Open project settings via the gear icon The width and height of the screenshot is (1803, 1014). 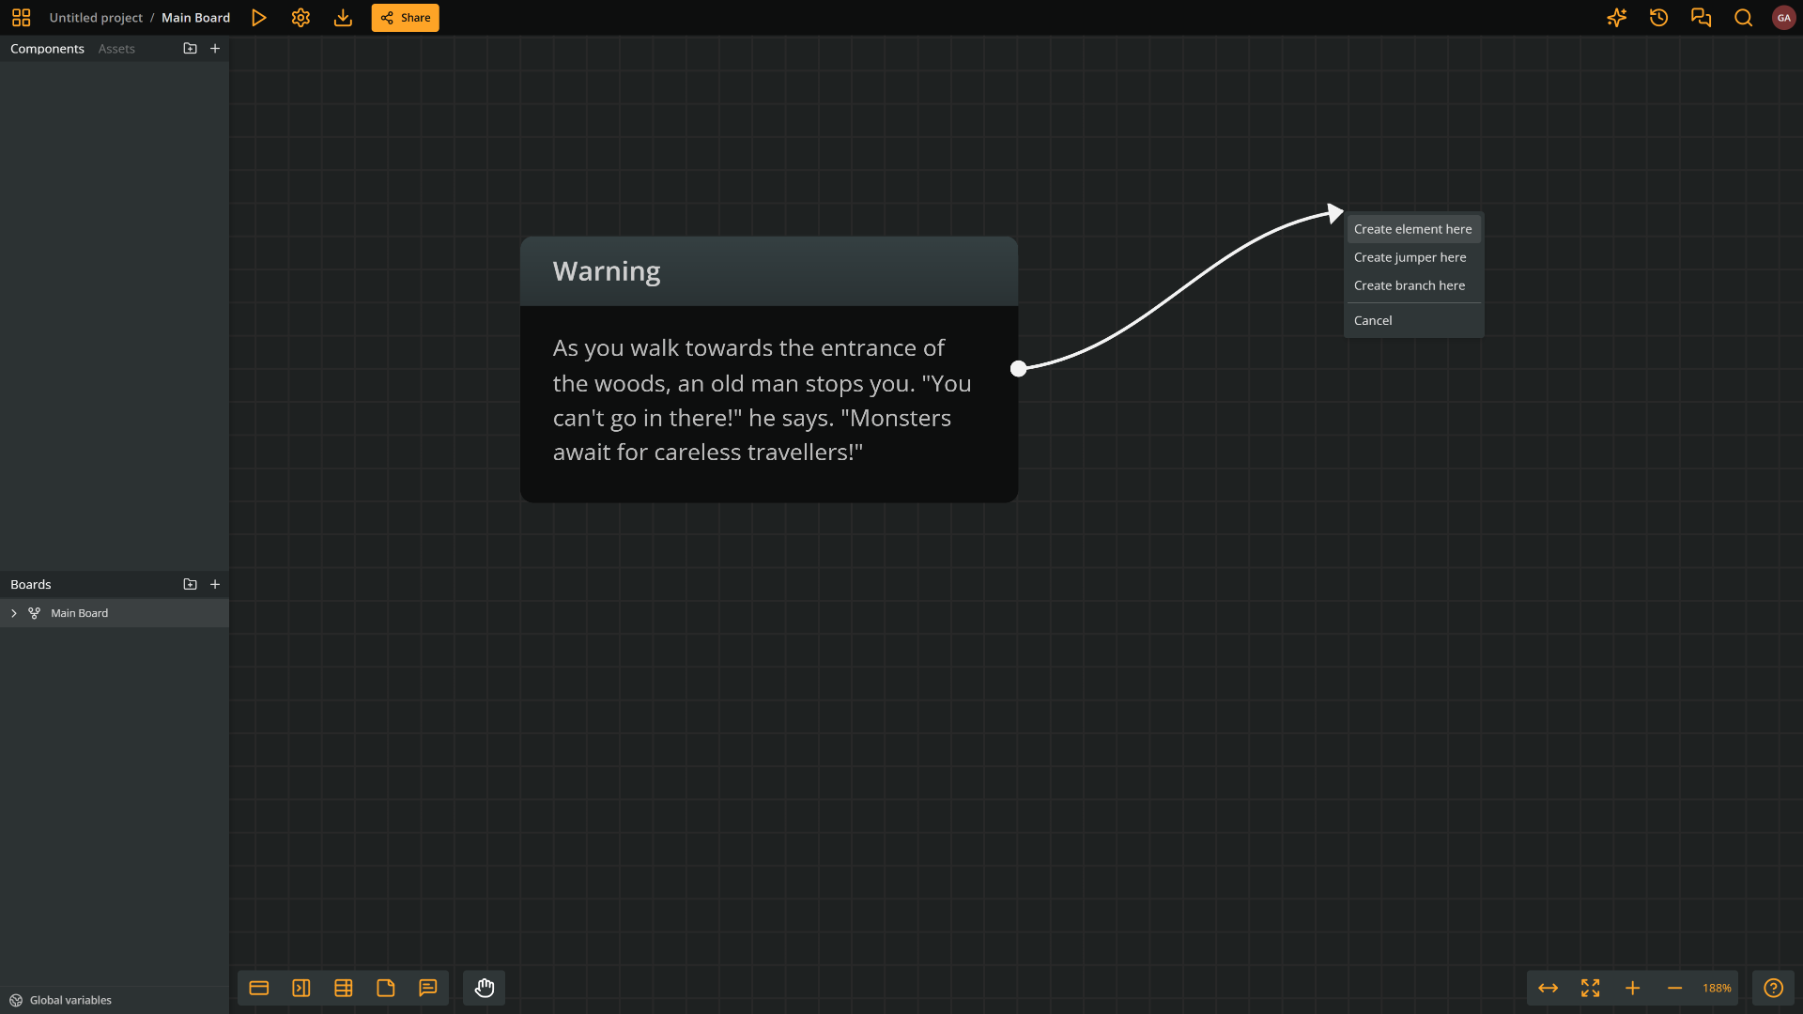300,17
